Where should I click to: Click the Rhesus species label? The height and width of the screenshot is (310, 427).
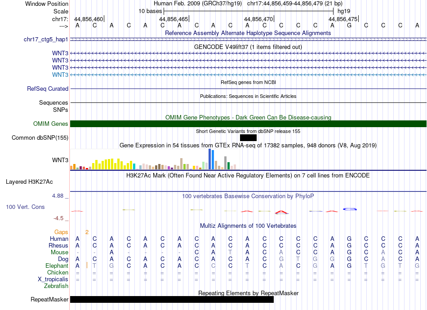[58, 245]
